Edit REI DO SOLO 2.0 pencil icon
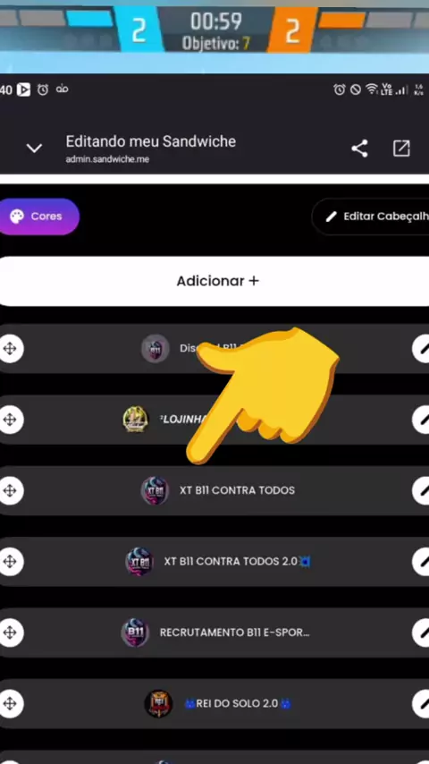 point(422,703)
